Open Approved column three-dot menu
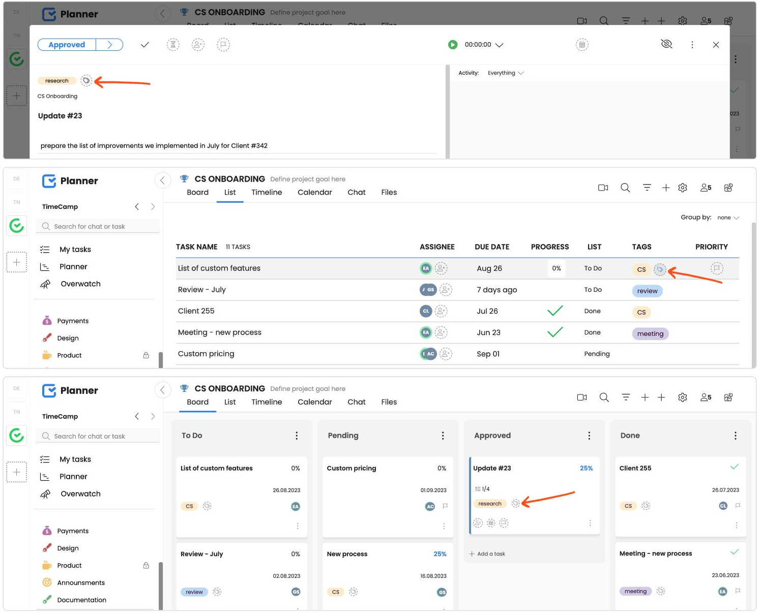The height and width of the screenshot is (613, 760). (589, 436)
